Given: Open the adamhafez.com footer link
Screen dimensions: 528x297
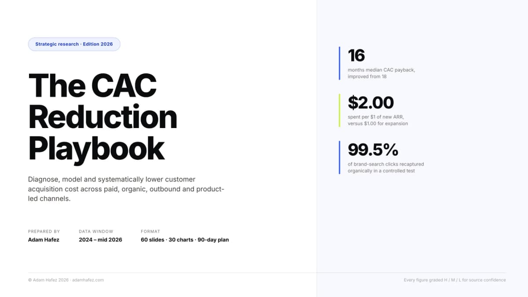Looking at the screenshot, I should [x=88, y=280].
